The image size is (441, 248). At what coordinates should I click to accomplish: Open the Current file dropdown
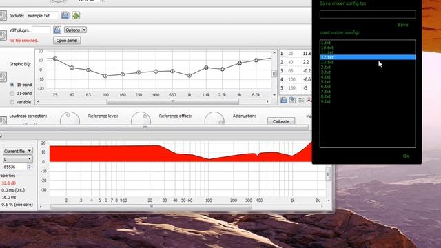(x=18, y=151)
